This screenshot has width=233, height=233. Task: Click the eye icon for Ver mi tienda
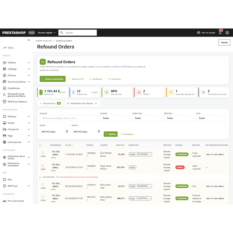click(198, 33)
